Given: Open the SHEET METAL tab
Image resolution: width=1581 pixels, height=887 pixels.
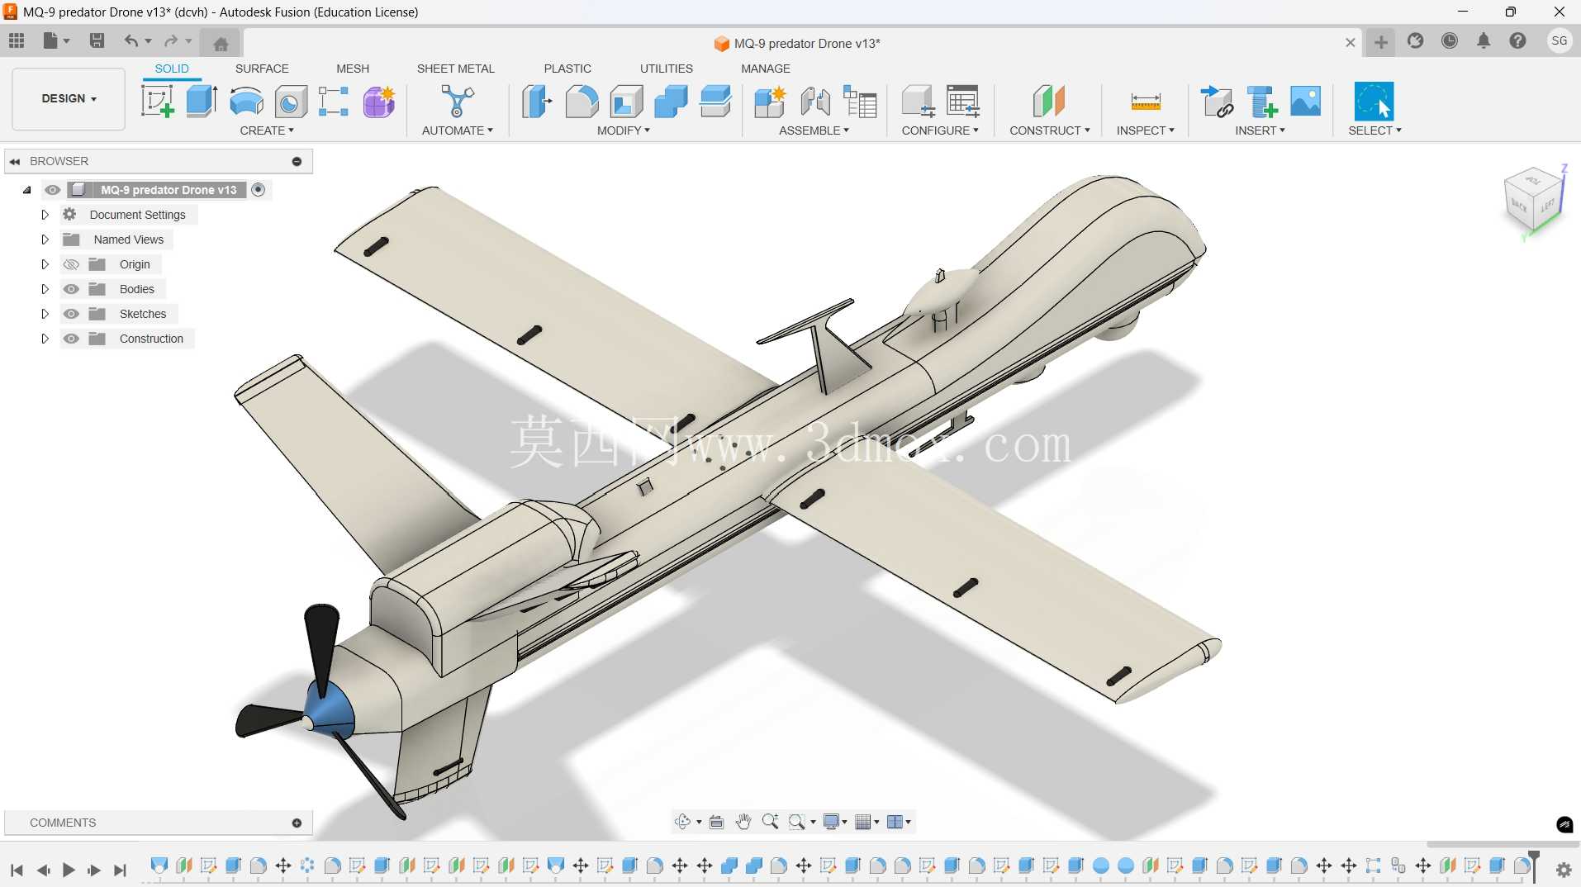Looking at the screenshot, I should coord(456,69).
